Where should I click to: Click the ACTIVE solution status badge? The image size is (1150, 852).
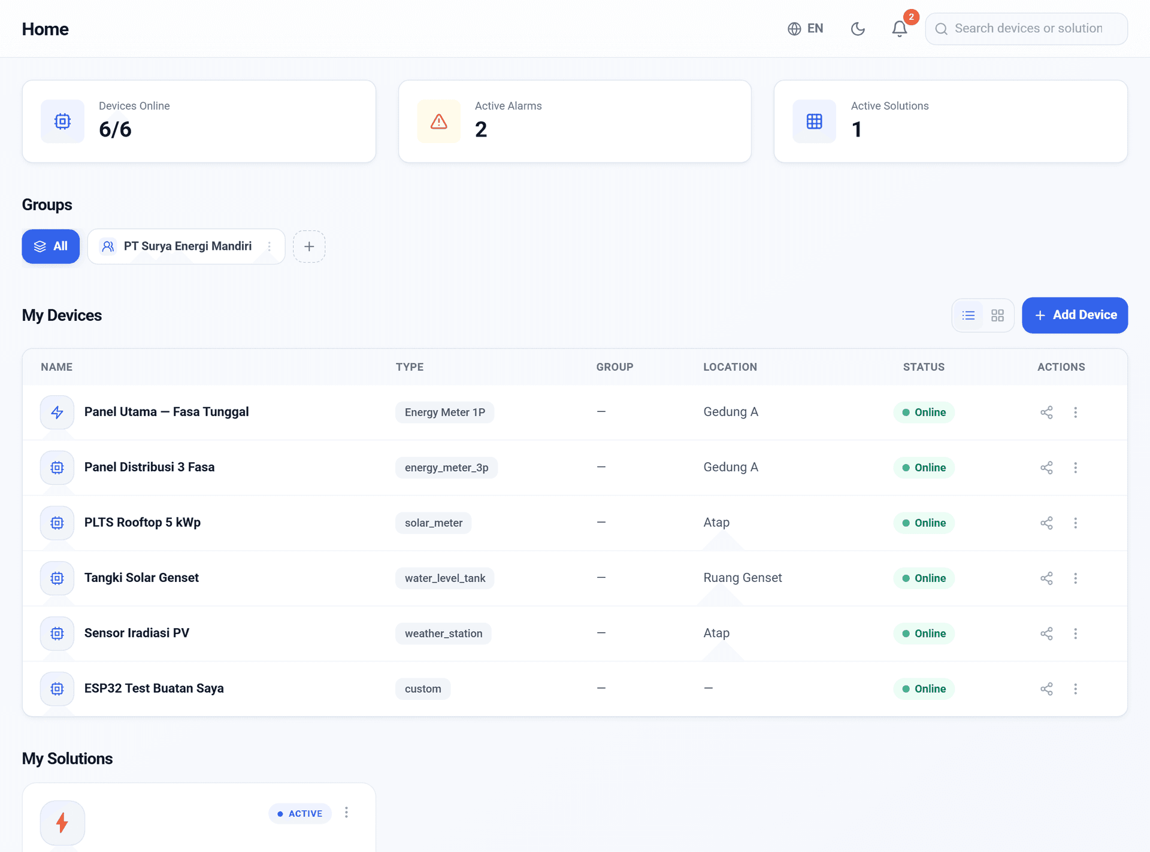coord(300,813)
